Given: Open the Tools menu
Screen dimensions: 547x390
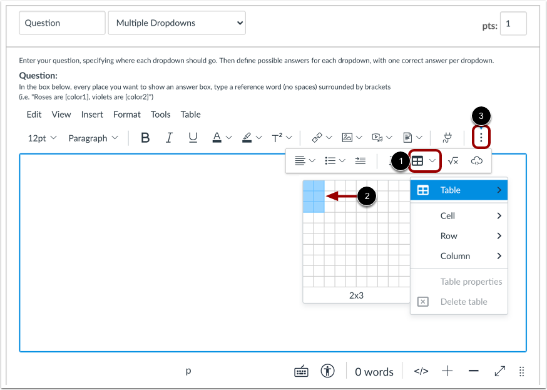Looking at the screenshot, I should [160, 115].
